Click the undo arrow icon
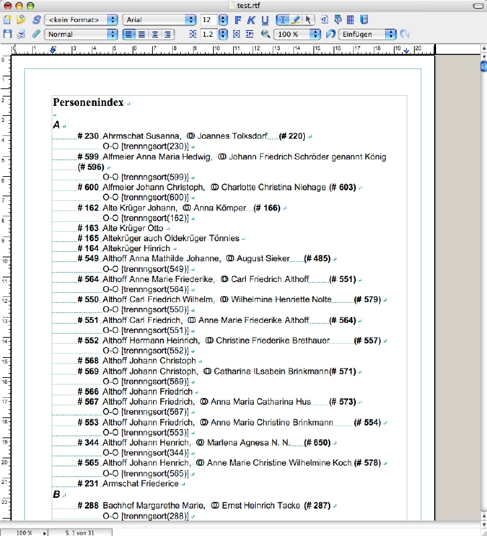The width and height of the screenshot is (487, 536). click(330, 34)
